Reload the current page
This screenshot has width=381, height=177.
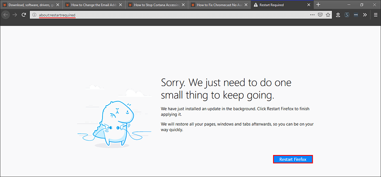point(24,15)
